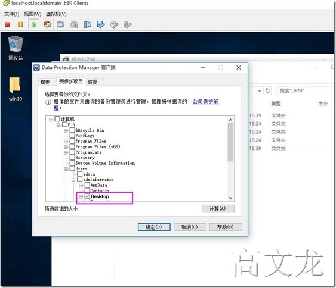
Task: Click the revert to snapshot toolbar icon
Action: point(74,24)
